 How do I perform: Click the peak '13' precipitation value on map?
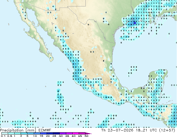coord(134,21)
